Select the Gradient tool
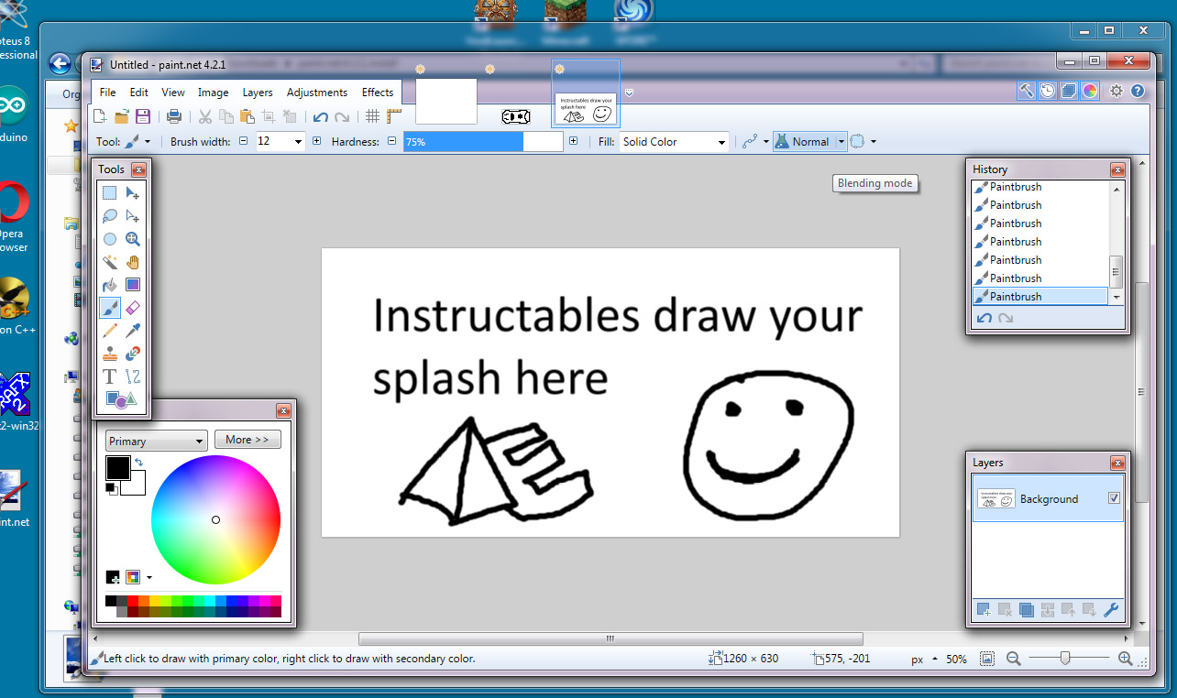 (x=133, y=284)
